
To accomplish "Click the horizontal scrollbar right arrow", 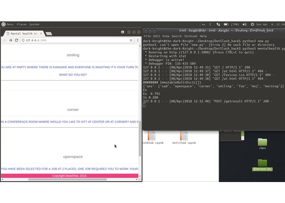I will [x=137, y=180].
